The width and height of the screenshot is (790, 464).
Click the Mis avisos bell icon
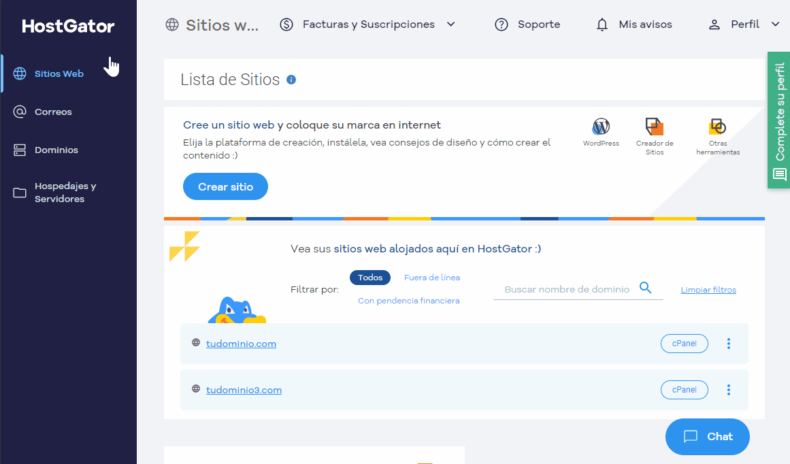pyautogui.click(x=602, y=24)
